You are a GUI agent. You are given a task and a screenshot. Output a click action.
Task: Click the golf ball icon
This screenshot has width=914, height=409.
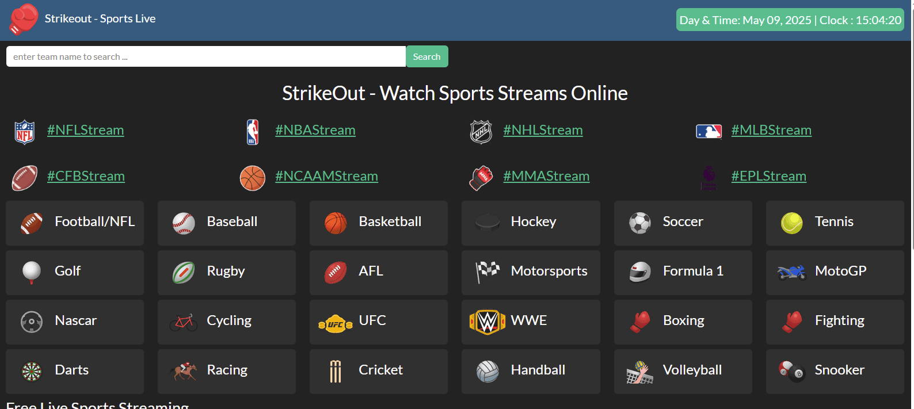coord(32,273)
